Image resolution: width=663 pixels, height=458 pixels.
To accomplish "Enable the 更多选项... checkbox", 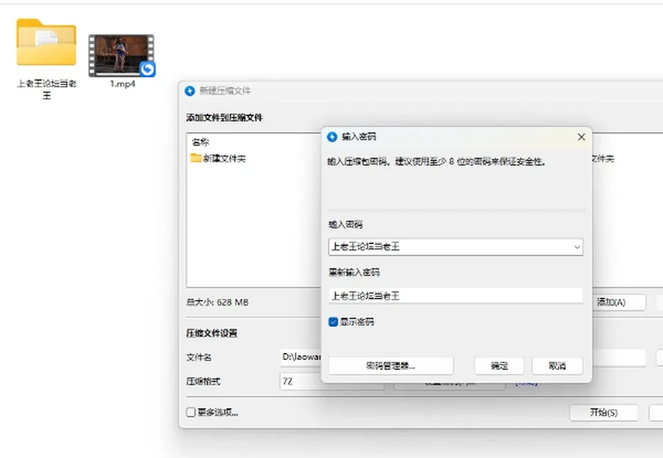I will 191,412.
